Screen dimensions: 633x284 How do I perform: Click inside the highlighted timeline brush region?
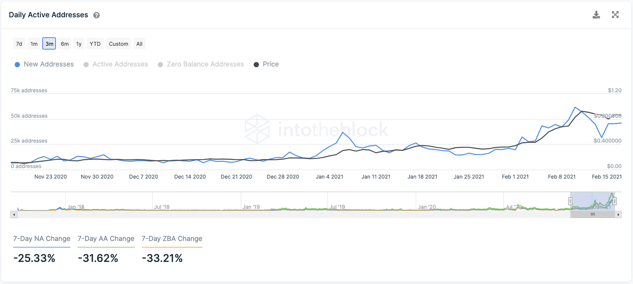click(x=593, y=201)
